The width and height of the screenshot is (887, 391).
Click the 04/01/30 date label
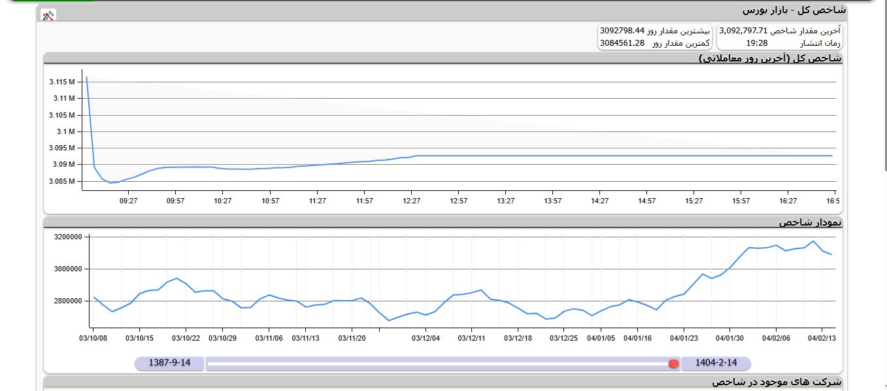tap(729, 338)
